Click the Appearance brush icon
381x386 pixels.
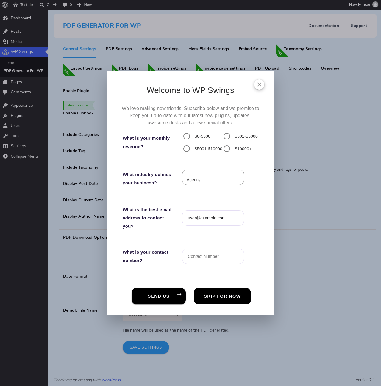pyautogui.click(x=5, y=106)
